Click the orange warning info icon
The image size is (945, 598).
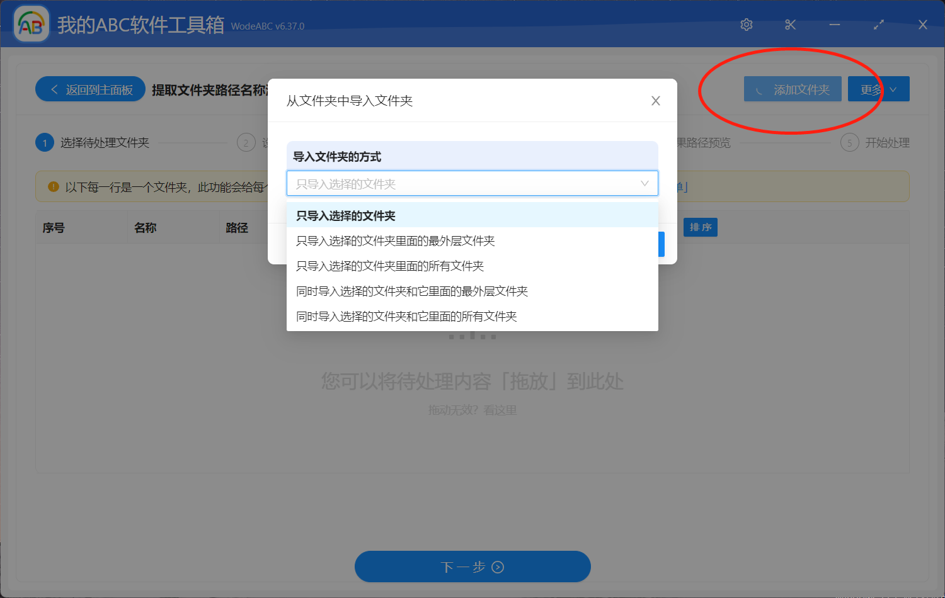(x=53, y=187)
